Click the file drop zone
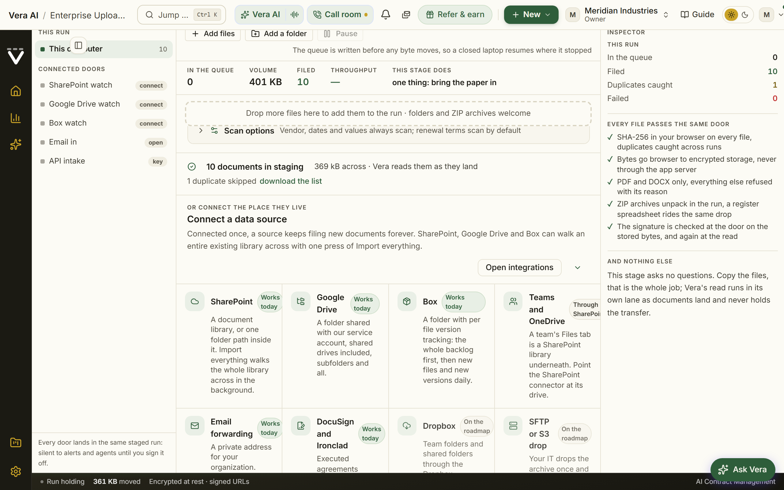Screen dimensions: 784x490 (388, 113)
